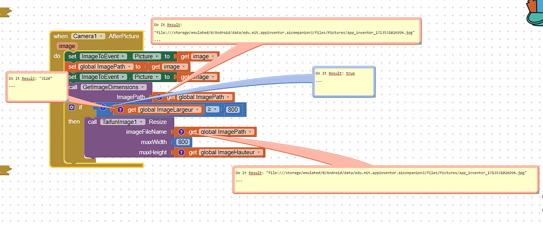
Task: Click the yellow flag marker at the top-left edge
Action: tap(5, 12)
